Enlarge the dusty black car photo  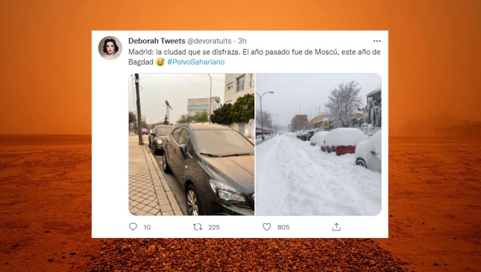pyautogui.click(x=191, y=144)
